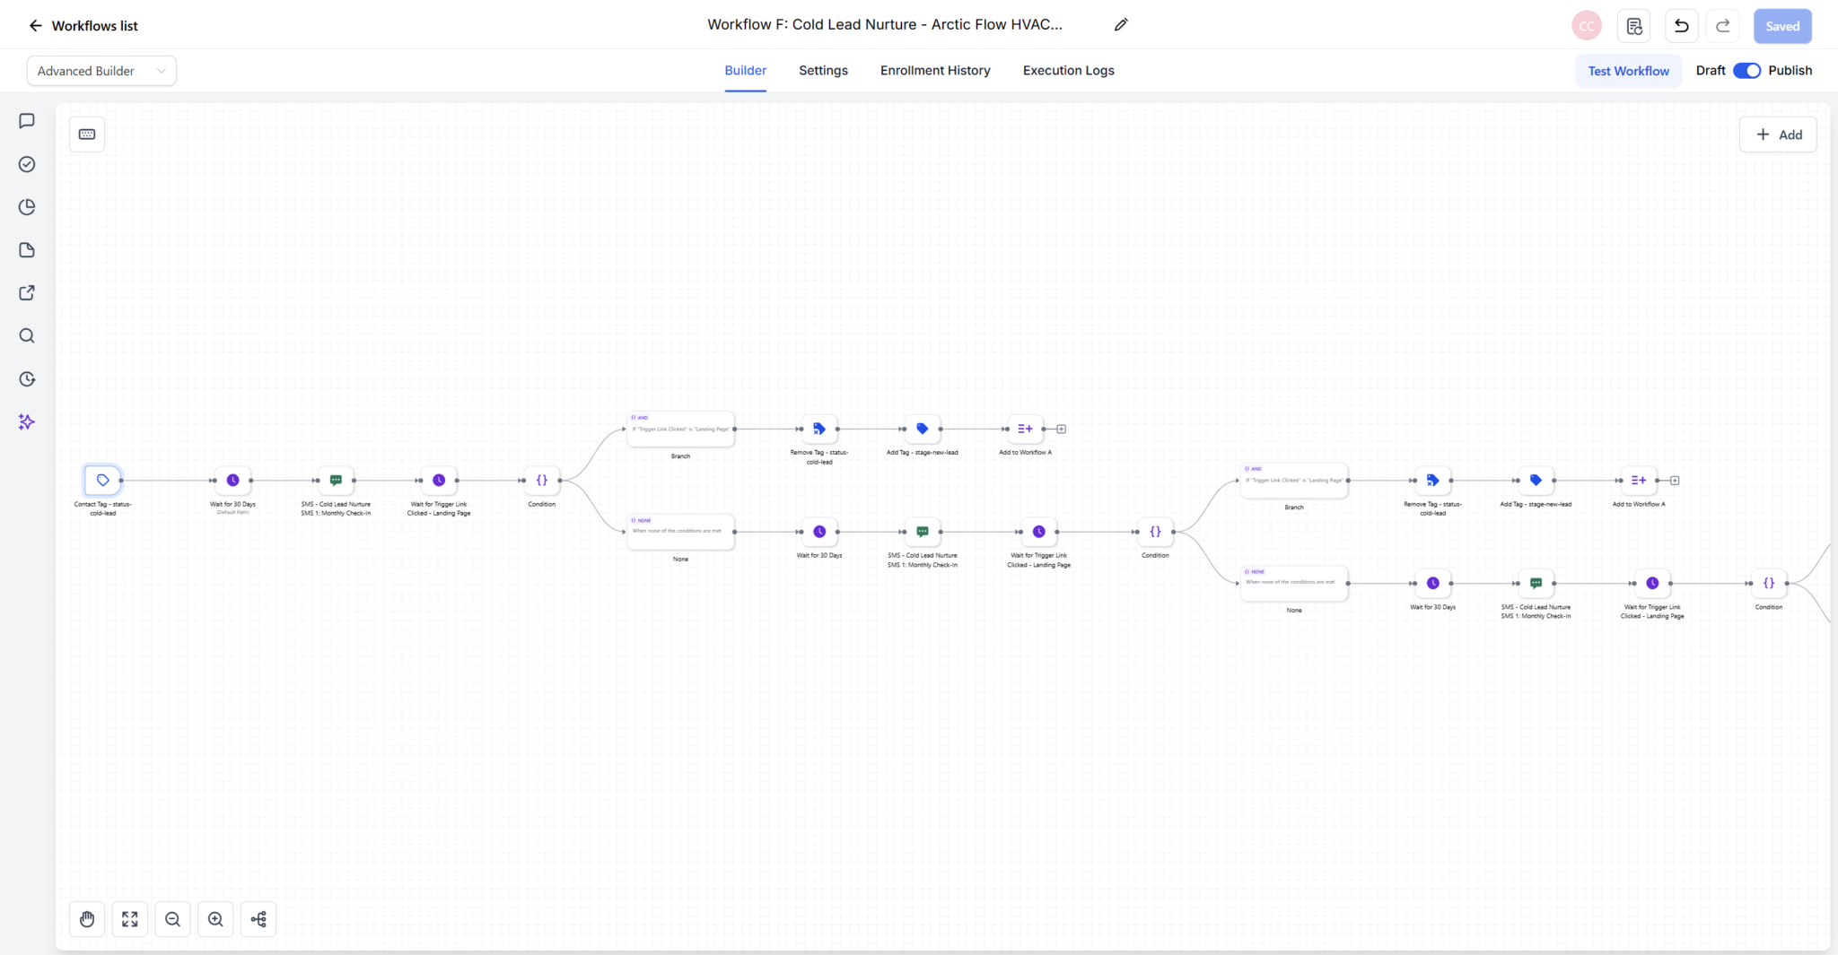Click the undo arrow icon
Screen dimensions: 1838x955
[x=1681, y=26]
